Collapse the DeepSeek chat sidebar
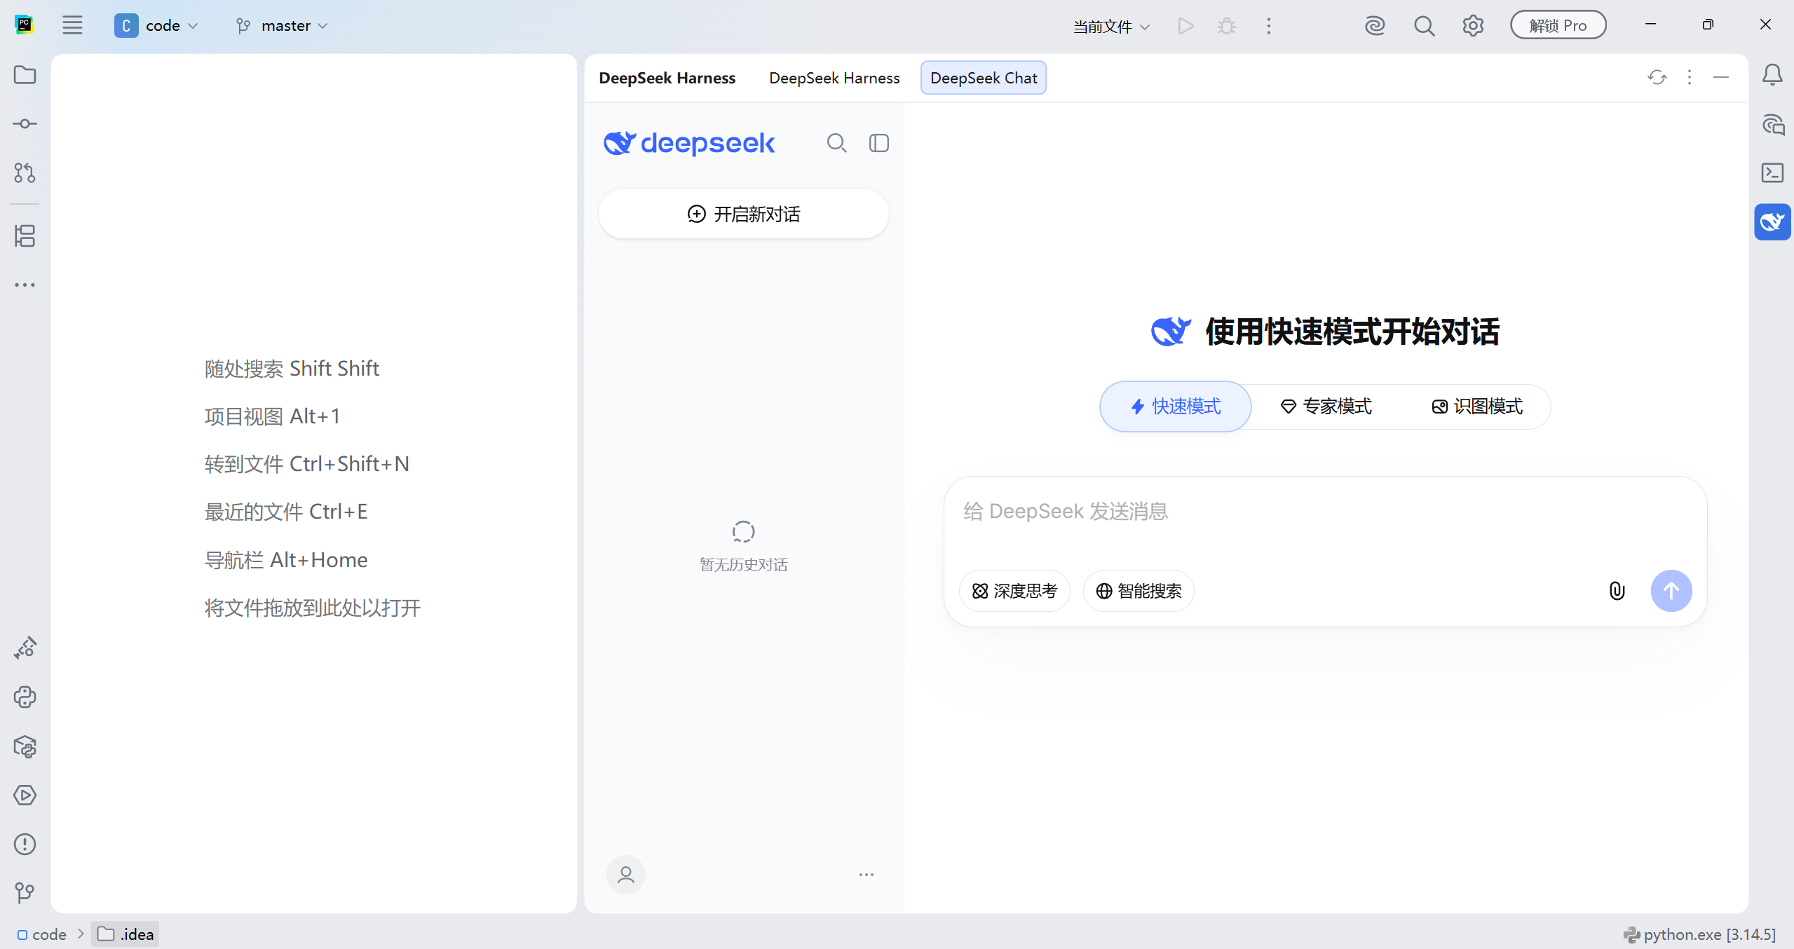1794x949 pixels. [879, 143]
